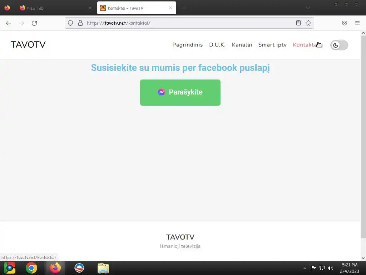
Task: Open the D.U.K. menu item
Action: click(217, 45)
